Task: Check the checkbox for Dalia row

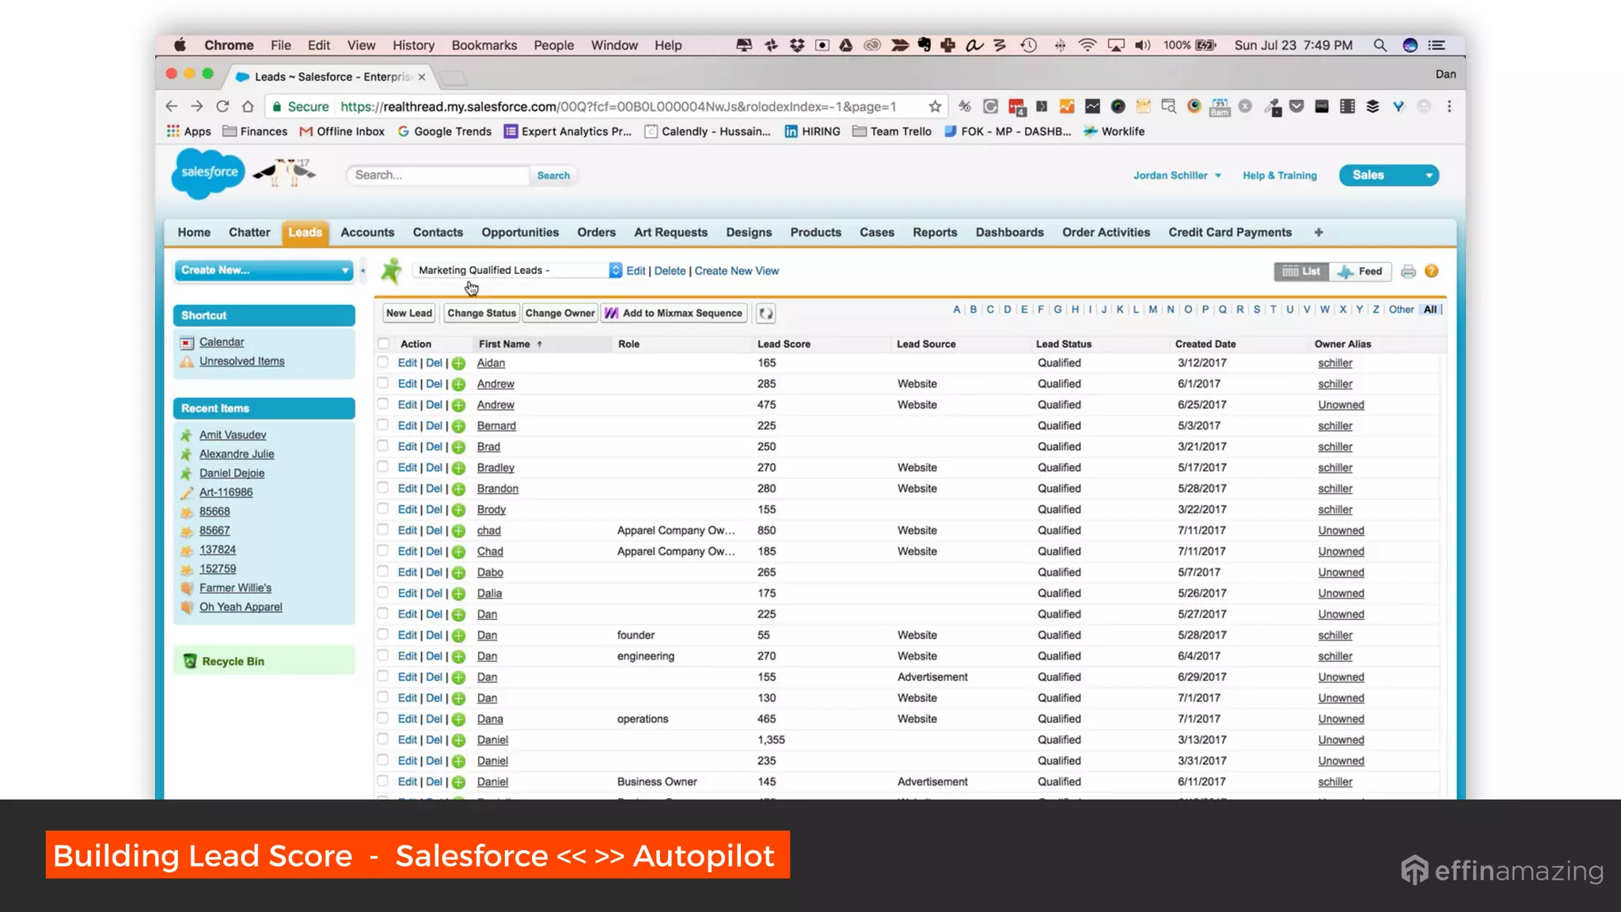Action: point(383,593)
